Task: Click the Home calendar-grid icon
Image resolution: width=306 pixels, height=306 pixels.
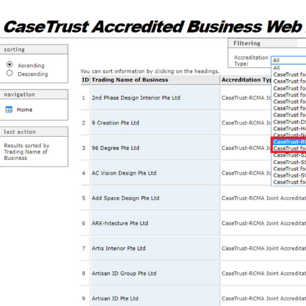Action: tap(9, 109)
